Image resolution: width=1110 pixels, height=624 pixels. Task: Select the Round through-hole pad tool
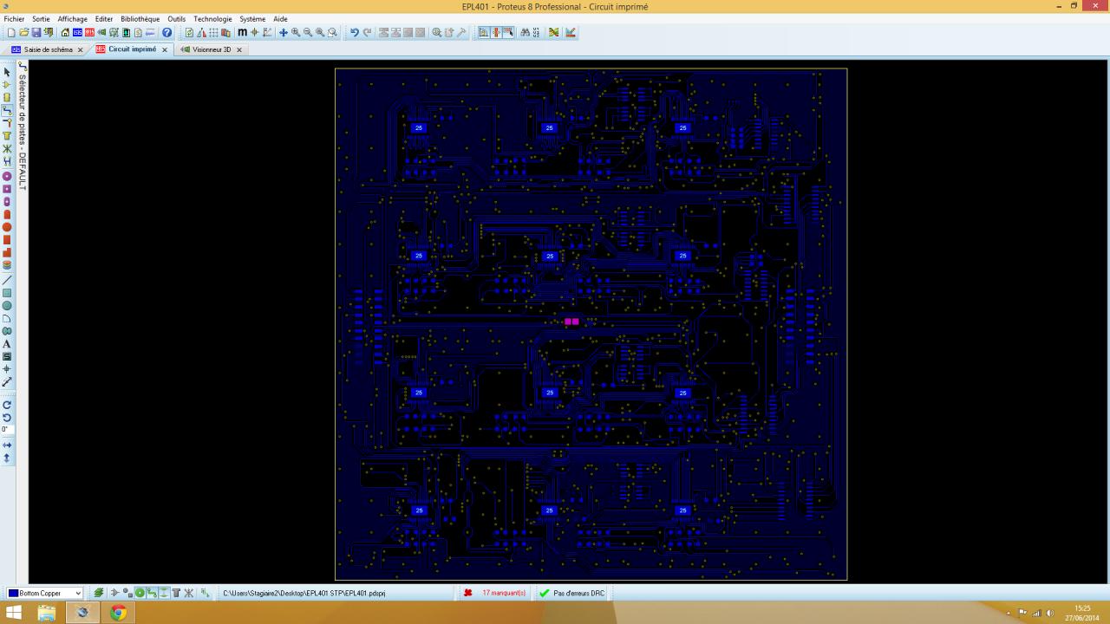[7, 175]
